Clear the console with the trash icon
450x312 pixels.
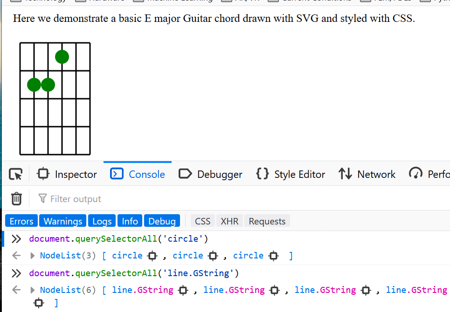point(16,198)
